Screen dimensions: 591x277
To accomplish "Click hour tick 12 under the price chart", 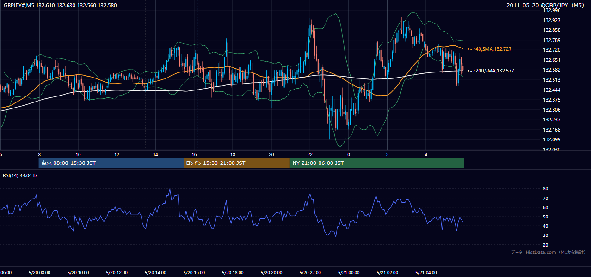I will click(117, 154).
